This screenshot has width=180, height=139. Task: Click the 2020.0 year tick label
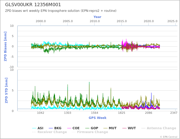point(149,21)
